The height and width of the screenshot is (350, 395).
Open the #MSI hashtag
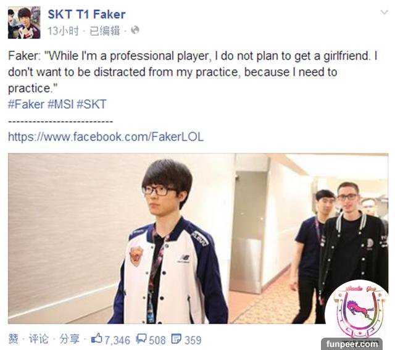tap(60, 104)
